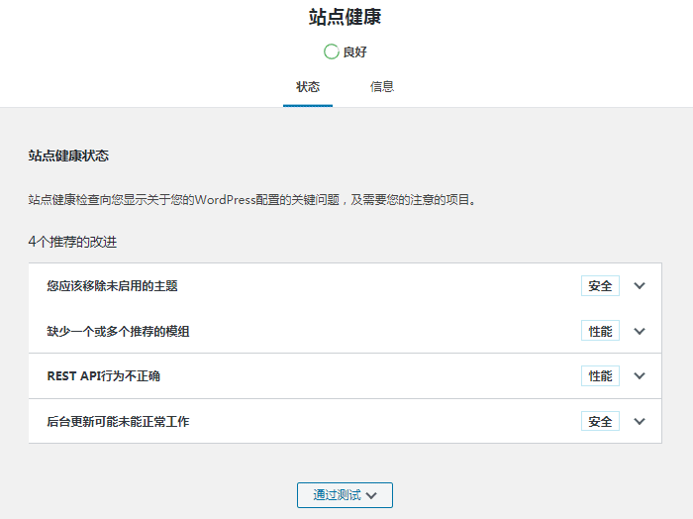Expand chevron for missing recommended modules item

coord(640,331)
